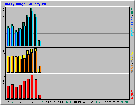Click the short red KBytes bar for day 9
The height and width of the screenshot is (105, 135).
tap(40, 97)
